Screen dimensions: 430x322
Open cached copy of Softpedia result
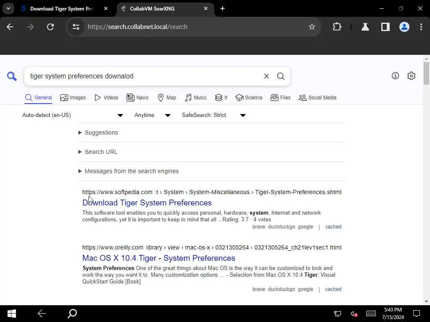333,227
